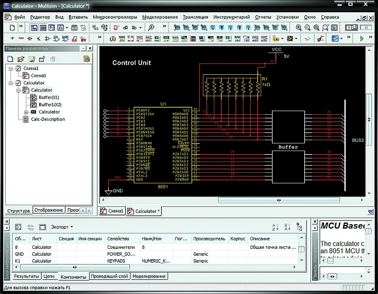
Task: Collapse the Схема1 root tree node
Action: tap(11, 68)
